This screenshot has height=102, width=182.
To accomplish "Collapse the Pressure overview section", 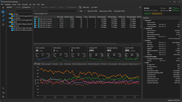I will click(x=144, y=41).
